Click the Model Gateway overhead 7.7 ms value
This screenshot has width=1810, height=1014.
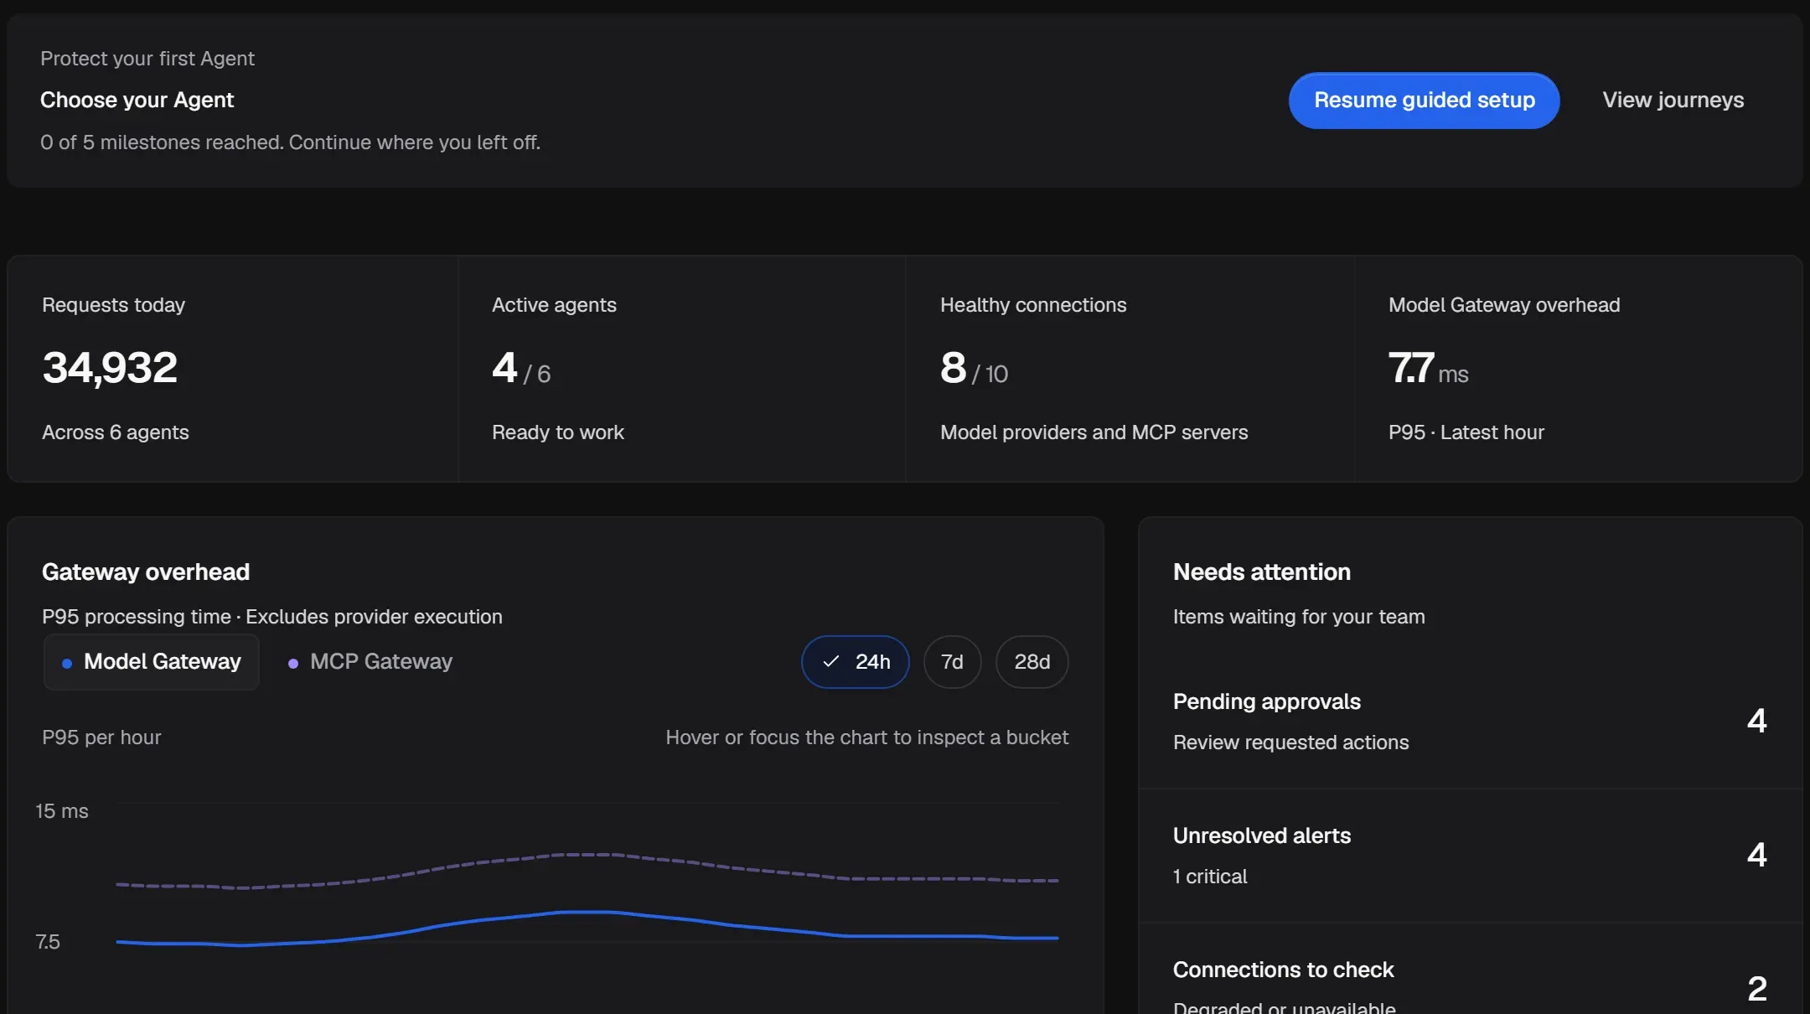pyautogui.click(x=1428, y=369)
